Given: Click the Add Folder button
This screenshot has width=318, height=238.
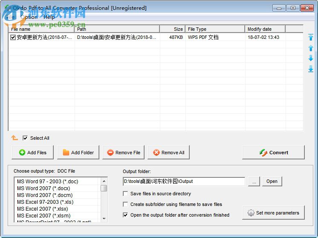Looking at the screenshot, I should (78, 152).
